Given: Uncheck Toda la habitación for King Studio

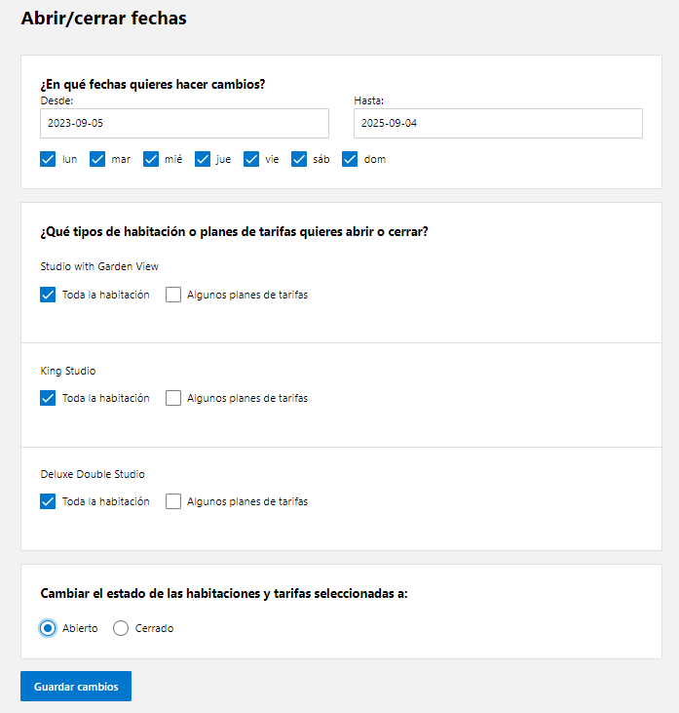Looking at the screenshot, I should pyautogui.click(x=48, y=398).
